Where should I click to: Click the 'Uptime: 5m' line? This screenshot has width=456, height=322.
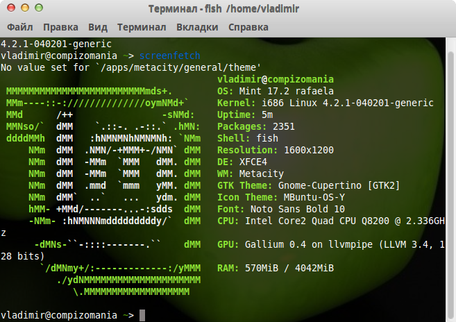coord(245,115)
